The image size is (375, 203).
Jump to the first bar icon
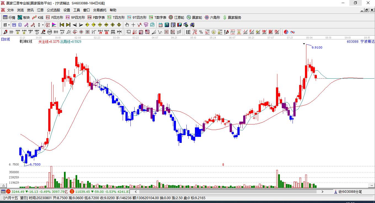[62, 25]
